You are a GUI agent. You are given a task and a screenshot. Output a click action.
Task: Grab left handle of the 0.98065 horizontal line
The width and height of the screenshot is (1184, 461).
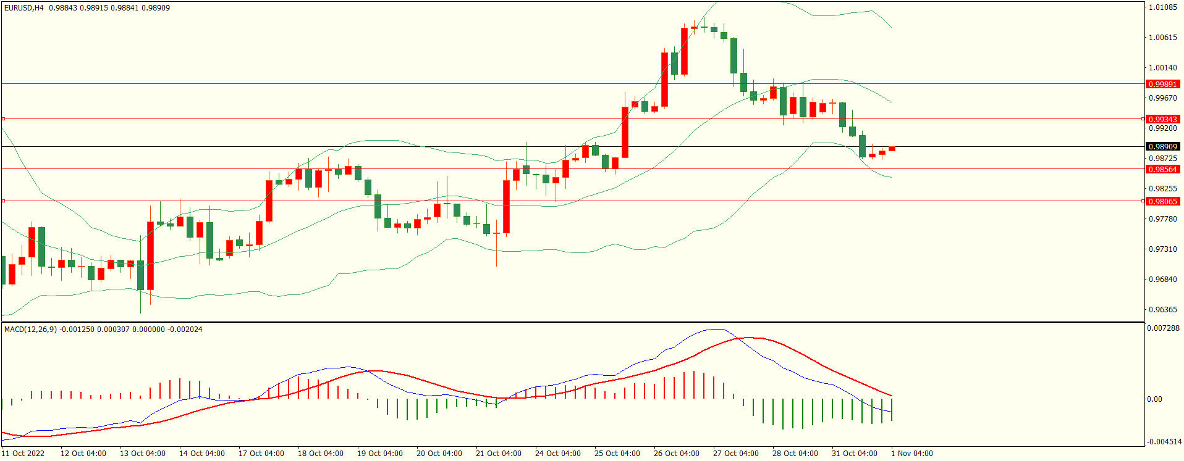point(3,201)
